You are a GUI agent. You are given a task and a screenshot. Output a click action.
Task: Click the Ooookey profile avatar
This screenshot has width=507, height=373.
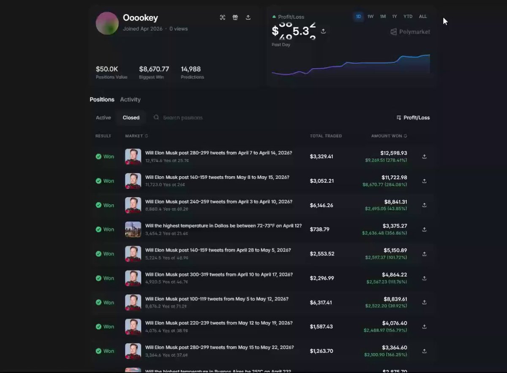107,23
